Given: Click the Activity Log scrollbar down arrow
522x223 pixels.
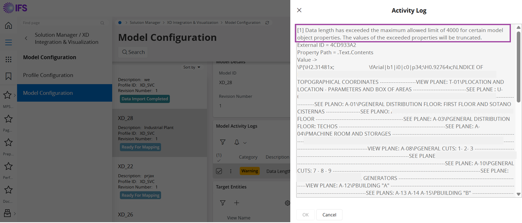Looking at the screenshot, I should [518, 194].
